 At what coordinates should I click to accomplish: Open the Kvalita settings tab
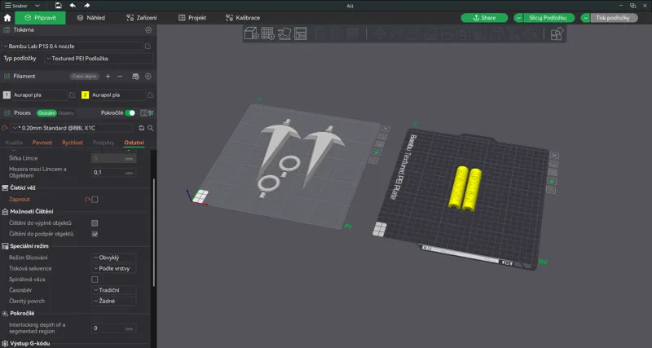(14, 143)
